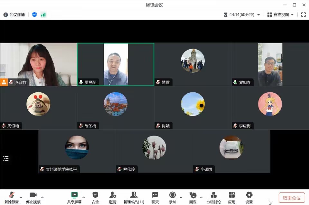Viewport: 309px width, 205px height.
Task: Click muted mic icon beside 周恒艳
Action: [4, 126]
